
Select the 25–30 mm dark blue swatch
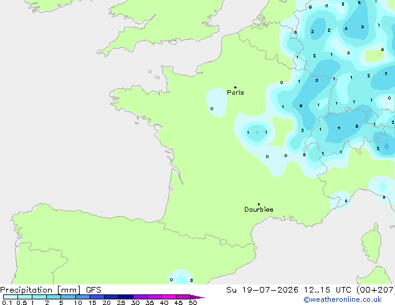(x=126, y=297)
